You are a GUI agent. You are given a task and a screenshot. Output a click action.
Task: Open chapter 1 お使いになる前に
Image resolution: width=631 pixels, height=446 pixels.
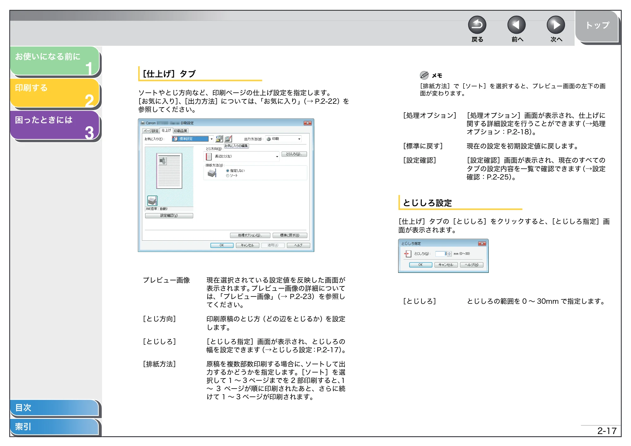click(55, 61)
